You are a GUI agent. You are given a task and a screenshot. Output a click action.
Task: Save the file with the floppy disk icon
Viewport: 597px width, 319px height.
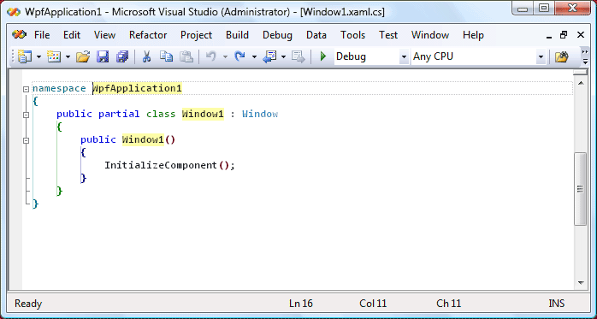tap(103, 57)
